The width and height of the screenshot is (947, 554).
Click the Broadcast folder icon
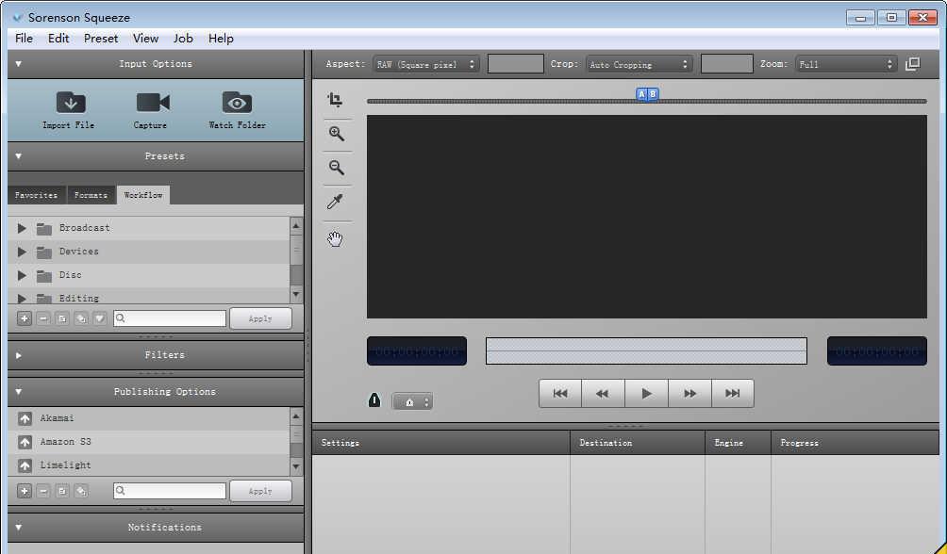pos(44,229)
